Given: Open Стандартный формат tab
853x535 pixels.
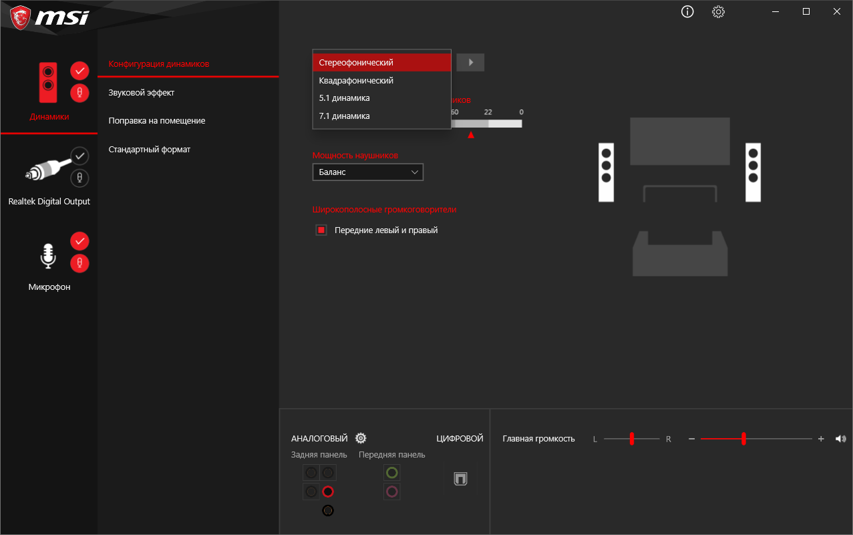Looking at the screenshot, I should (150, 149).
